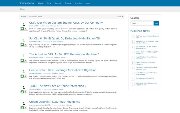Screen dimensions: 180x113
Task: Upvote the {Lobi: The New Face post
Action: click(x=22, y=92)
